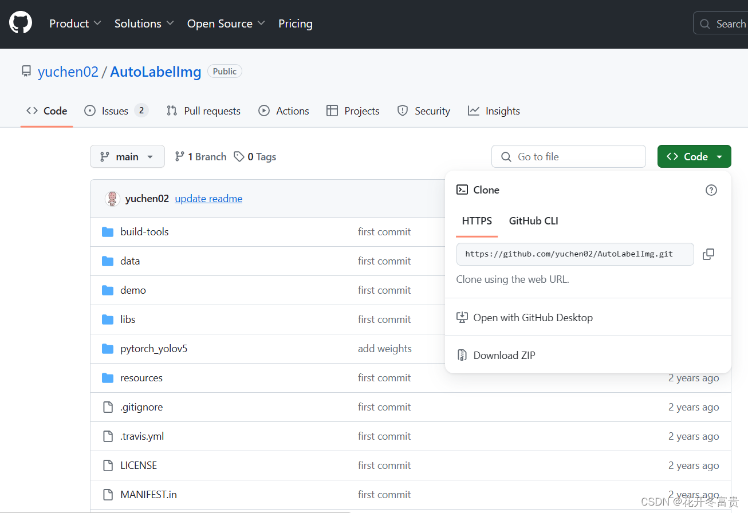
Task: Click the .travis.yml file icon
Action: point(108,436)
